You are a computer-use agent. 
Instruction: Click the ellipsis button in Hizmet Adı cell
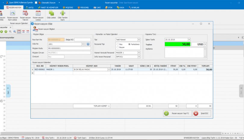click(x=109, y=70)
